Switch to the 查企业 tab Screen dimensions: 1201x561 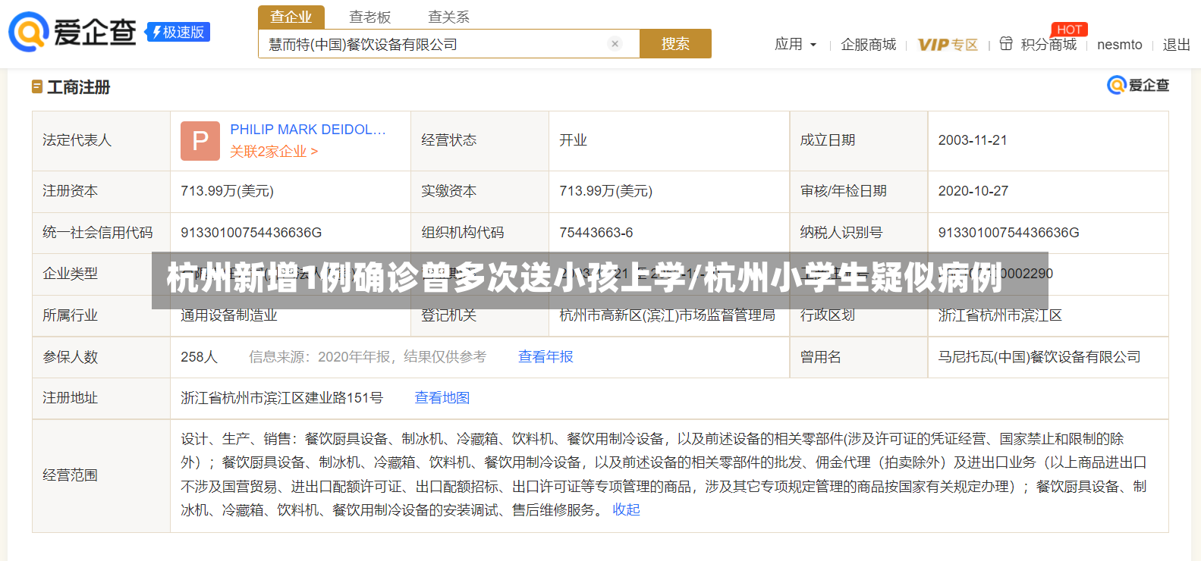(x=291, y=17)
